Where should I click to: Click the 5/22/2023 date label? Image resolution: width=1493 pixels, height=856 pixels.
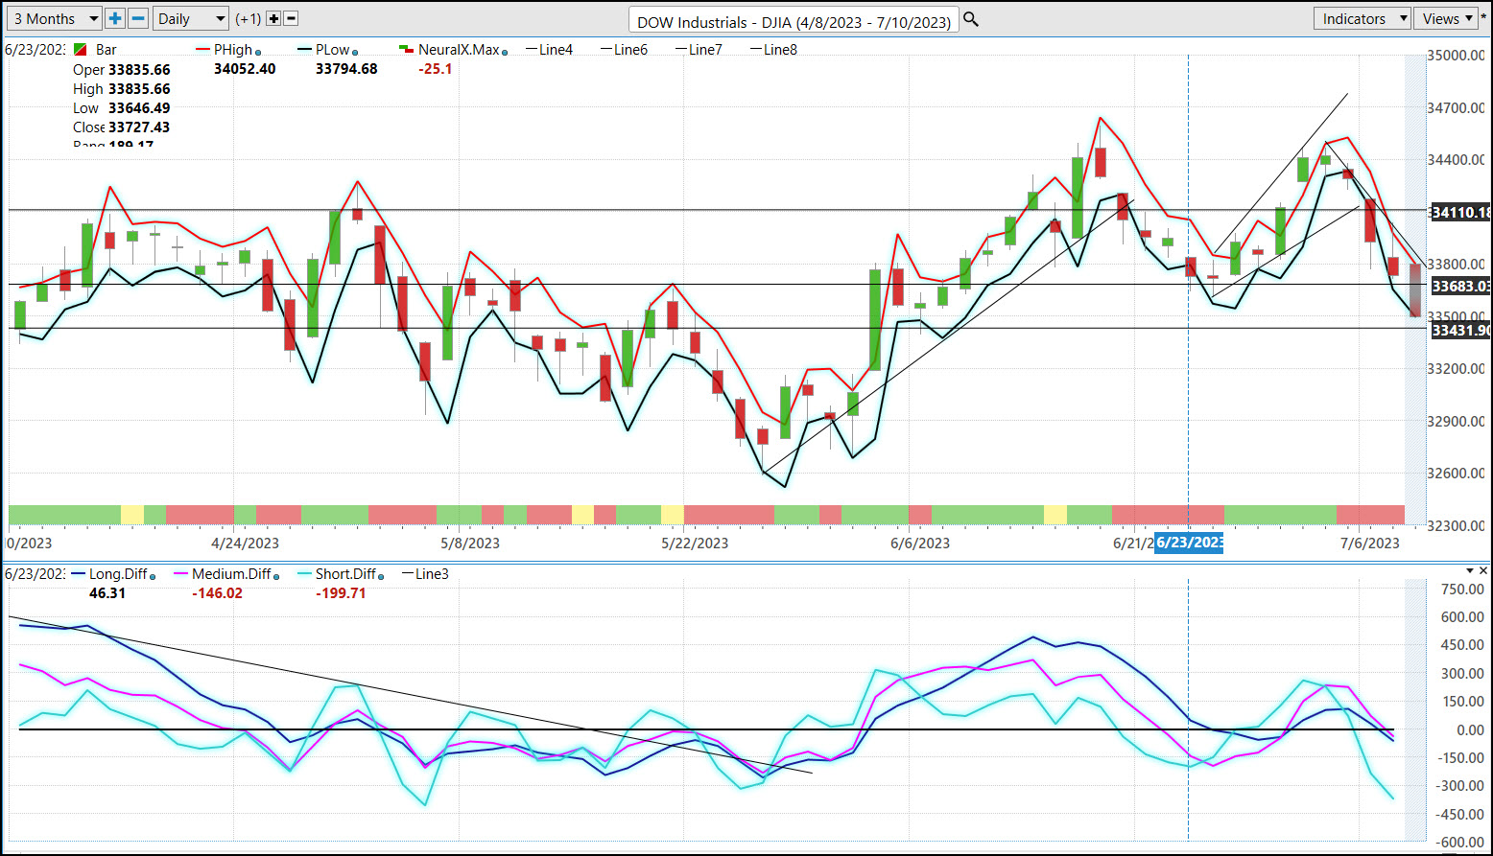[695, 543]
